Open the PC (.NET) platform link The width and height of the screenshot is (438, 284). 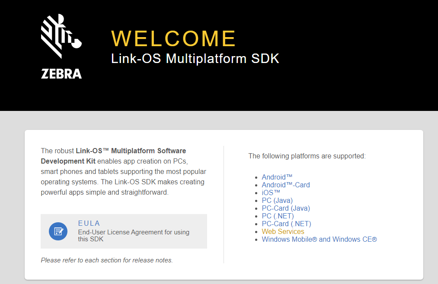278,216
